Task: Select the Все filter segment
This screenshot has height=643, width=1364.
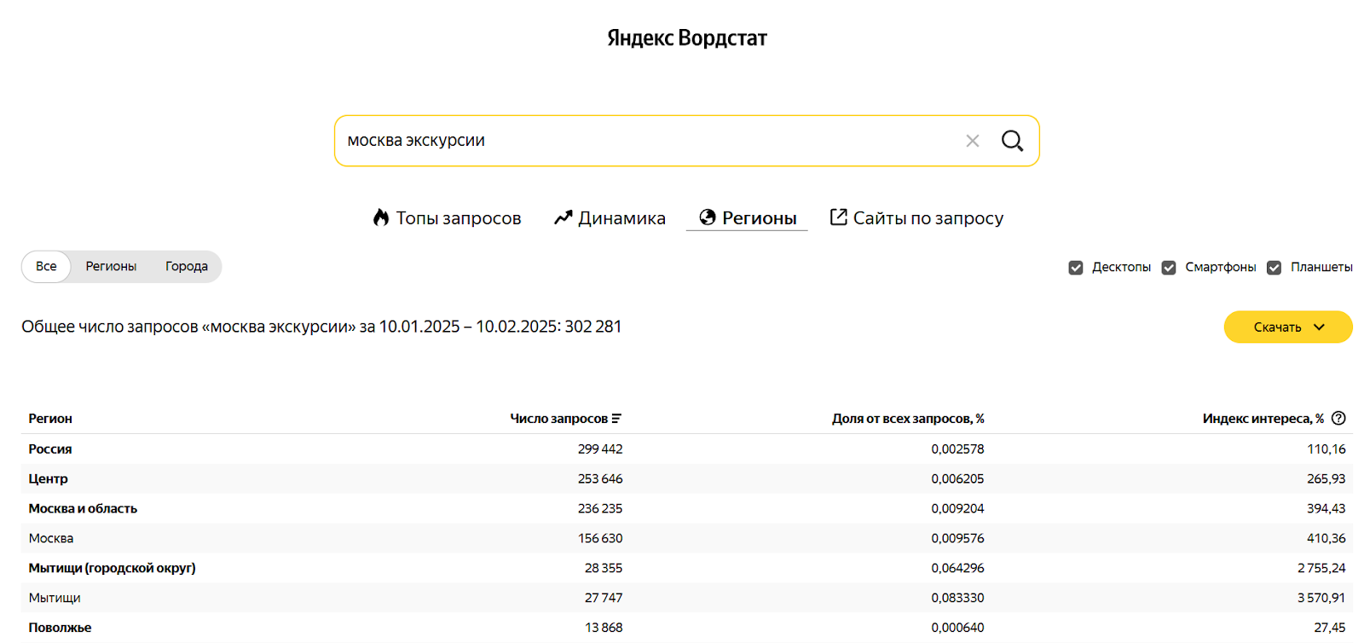Action: pos(46,266)
